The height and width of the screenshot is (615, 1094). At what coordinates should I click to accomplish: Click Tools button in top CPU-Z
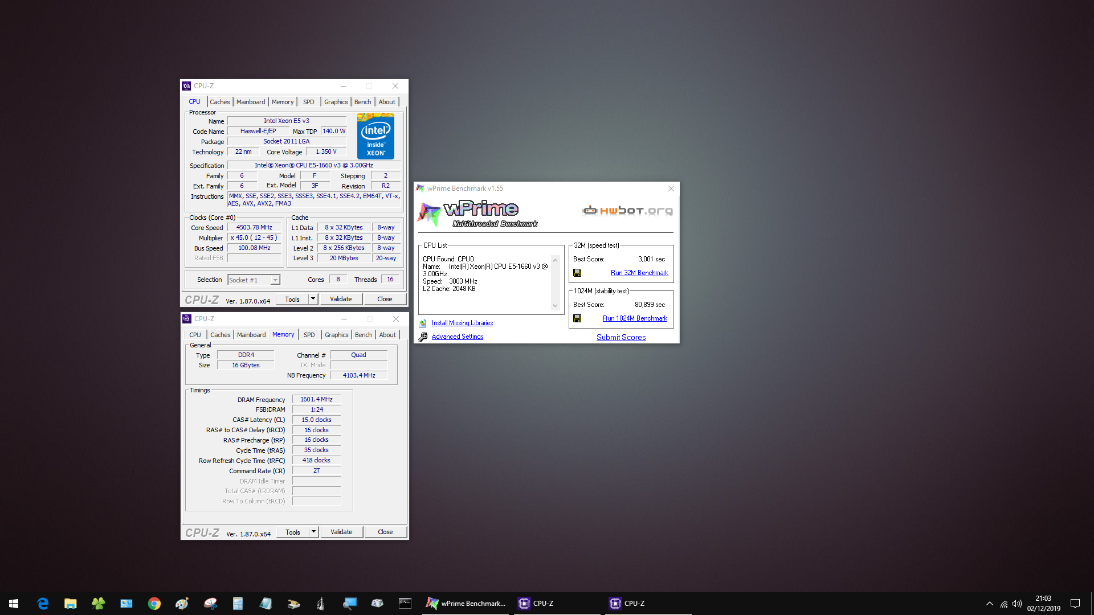tap(292, 300)
